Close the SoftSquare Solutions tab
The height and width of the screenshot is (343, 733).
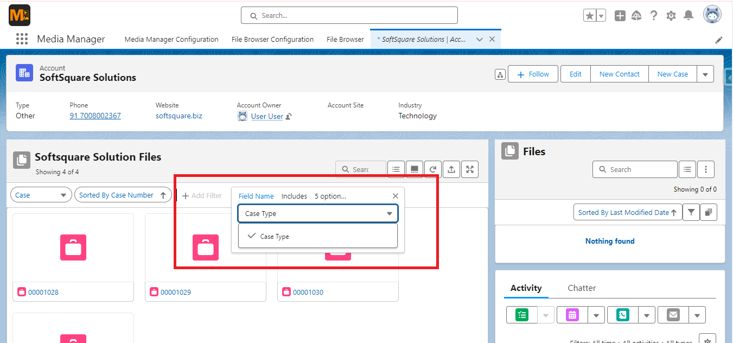(492, 39)
